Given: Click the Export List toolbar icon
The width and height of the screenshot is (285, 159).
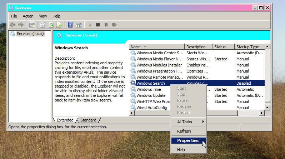Looking at the screenshot, I should coord(59,25).
